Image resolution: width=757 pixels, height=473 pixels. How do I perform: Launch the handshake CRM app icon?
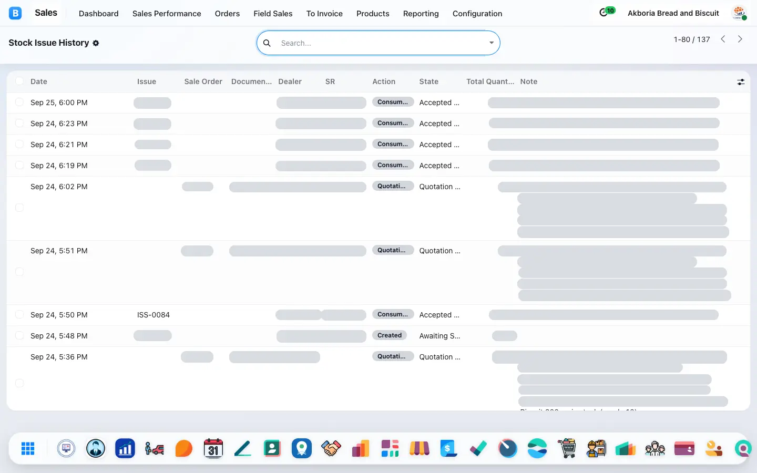coord(331,448)
